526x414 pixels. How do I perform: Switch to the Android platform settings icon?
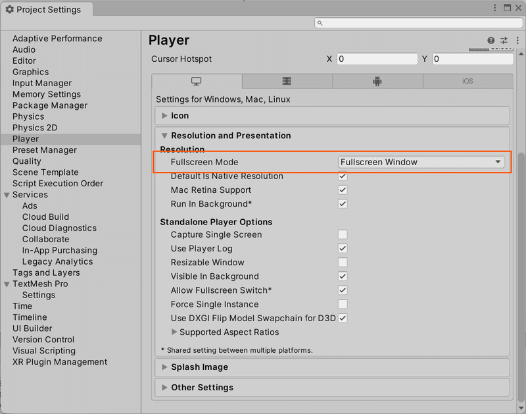click(377, 81)
